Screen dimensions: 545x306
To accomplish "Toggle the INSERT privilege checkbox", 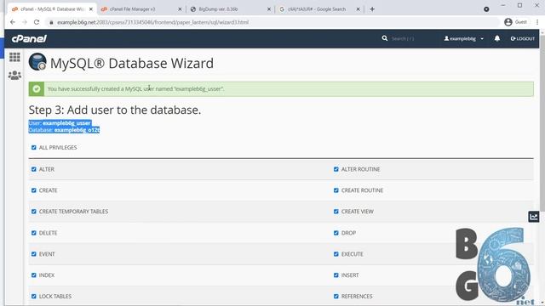I will tap(336, 275).
